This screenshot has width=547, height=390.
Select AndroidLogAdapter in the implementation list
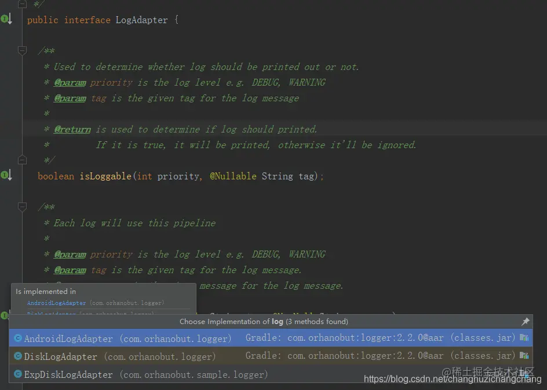coord(271,338)
